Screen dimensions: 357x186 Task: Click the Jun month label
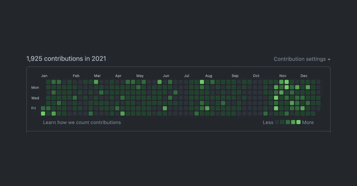(x=166, y=76)
